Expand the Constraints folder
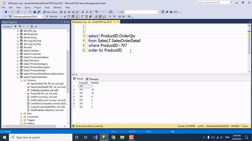 point(21,117)
